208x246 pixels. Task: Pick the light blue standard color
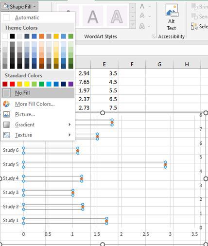[x=49, y=84]
